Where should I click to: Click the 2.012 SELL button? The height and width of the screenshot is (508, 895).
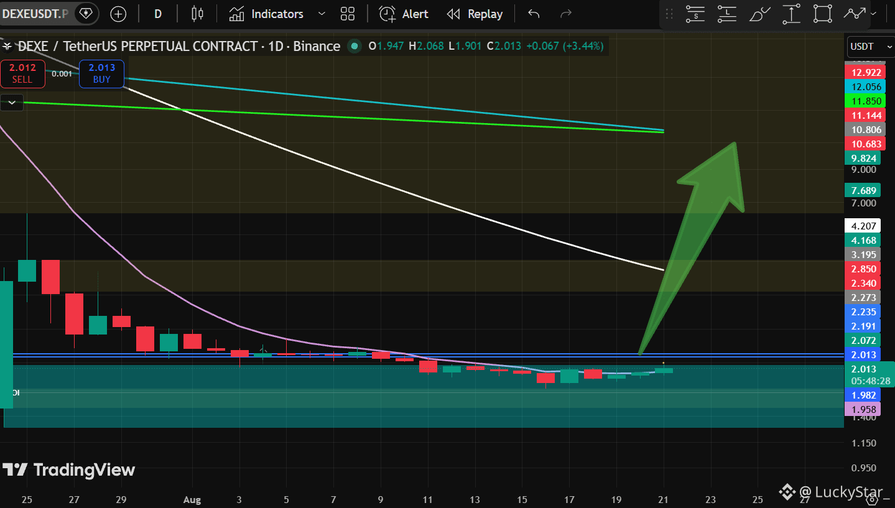pos(22,73)
